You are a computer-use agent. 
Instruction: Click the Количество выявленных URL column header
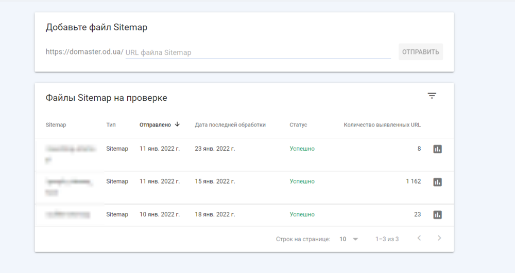click(x=382, y=125)
